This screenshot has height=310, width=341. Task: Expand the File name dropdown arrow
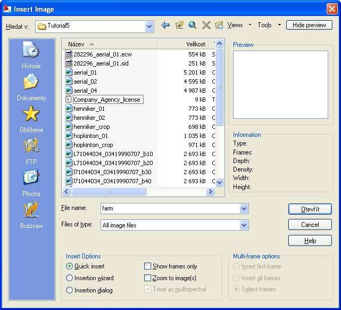[244, 209]
